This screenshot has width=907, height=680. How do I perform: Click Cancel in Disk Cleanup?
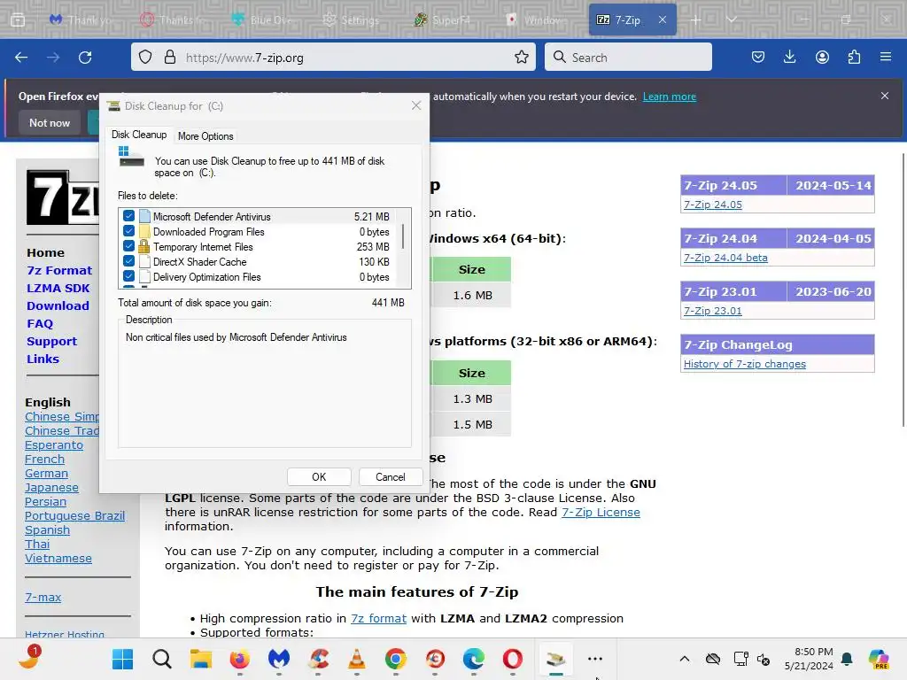tap(391, 477)
